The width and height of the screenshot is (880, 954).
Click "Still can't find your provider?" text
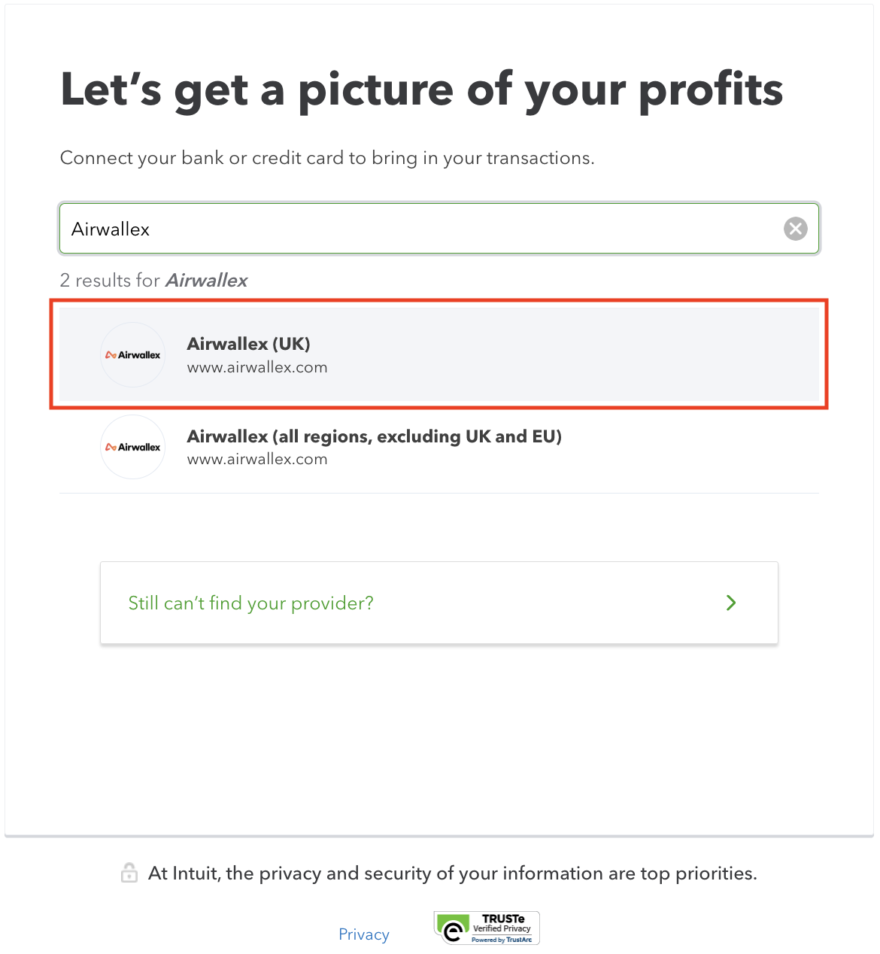click(x=250, y=603)
